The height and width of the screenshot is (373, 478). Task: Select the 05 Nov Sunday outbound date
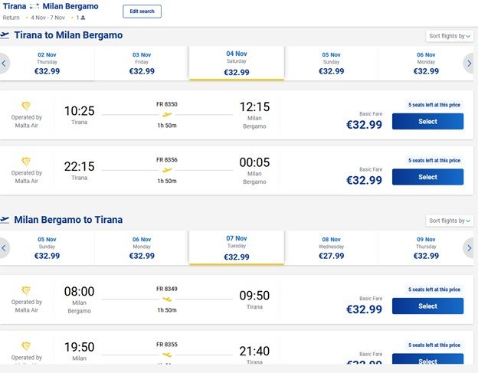coord(331,63)
